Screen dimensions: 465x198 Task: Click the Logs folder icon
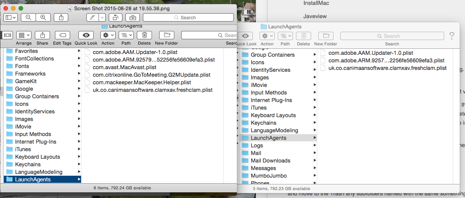click(245, 145)
